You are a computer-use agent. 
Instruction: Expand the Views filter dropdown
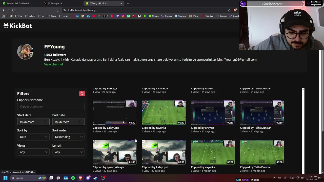pos(33,152)
